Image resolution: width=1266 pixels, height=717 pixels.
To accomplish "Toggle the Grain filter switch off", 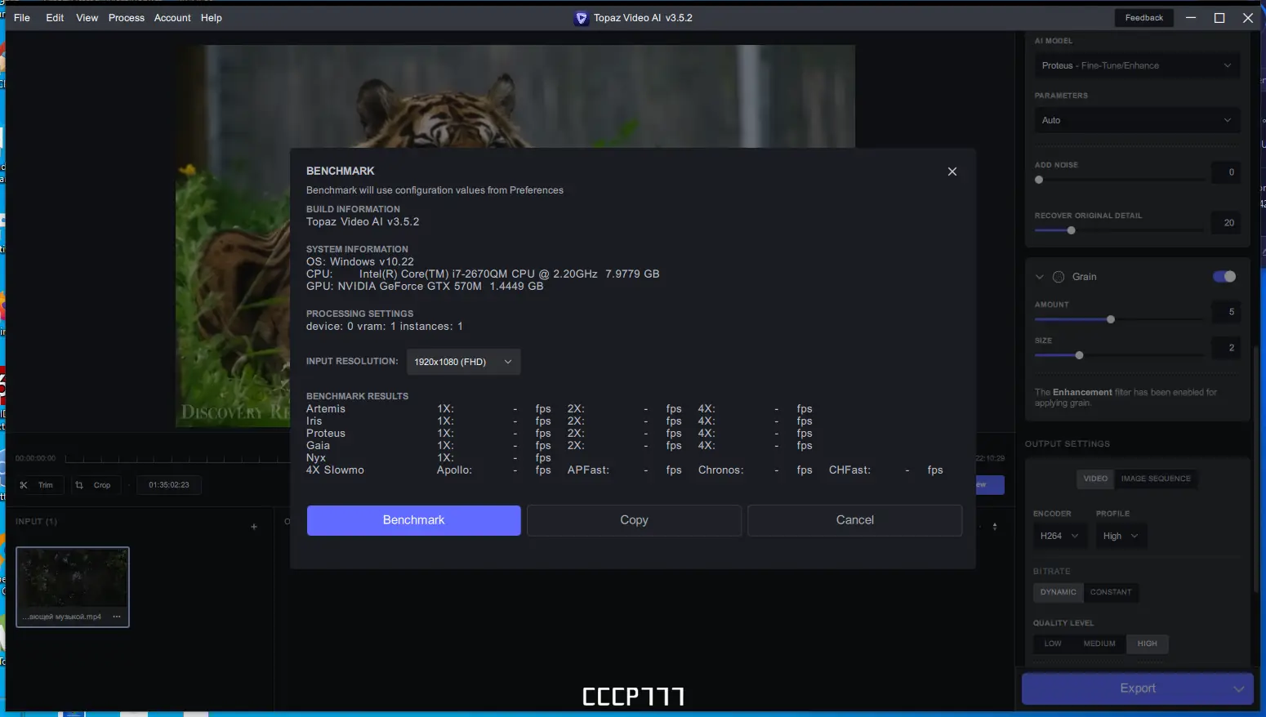I will [x=1224, y=277].
